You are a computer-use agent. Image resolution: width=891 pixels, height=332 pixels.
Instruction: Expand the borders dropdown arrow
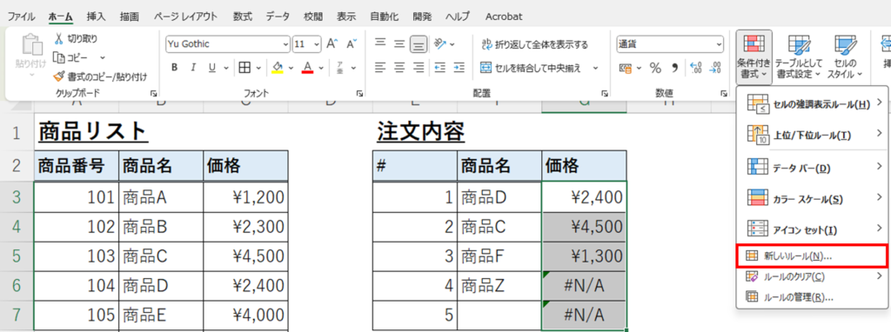coord(258,68)
